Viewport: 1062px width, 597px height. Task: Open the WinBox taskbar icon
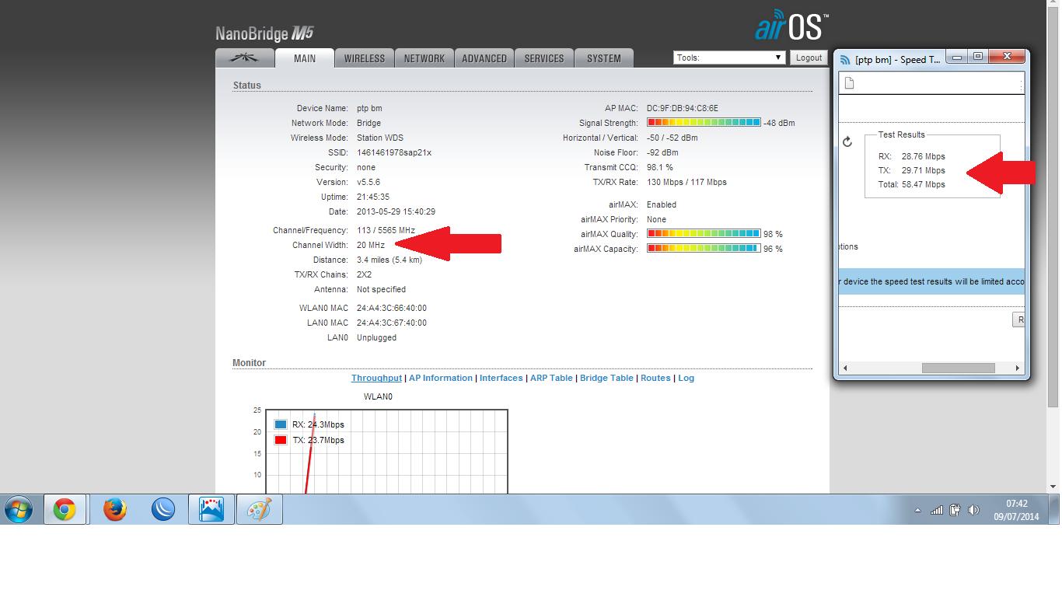tap(163, 510)
